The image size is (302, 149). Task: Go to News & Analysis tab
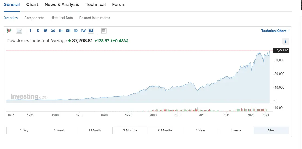click(x=62, y=5)
